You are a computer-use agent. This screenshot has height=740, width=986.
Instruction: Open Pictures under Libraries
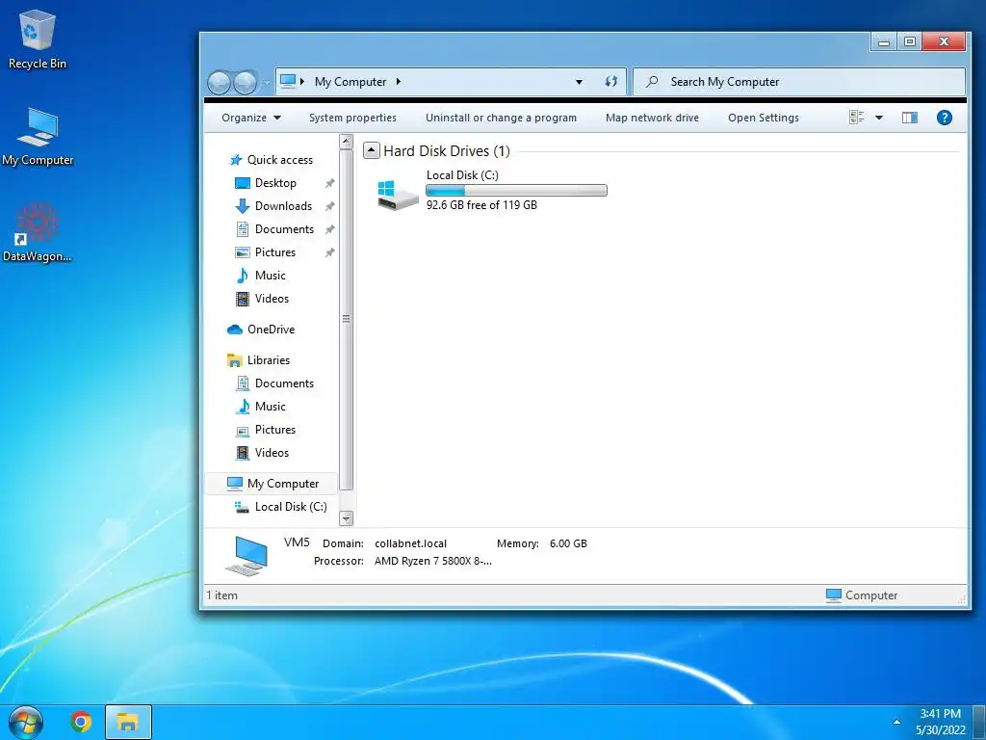[x=274, y=430]
